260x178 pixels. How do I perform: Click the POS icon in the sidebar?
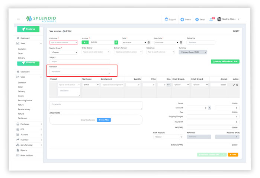(18, 129)
